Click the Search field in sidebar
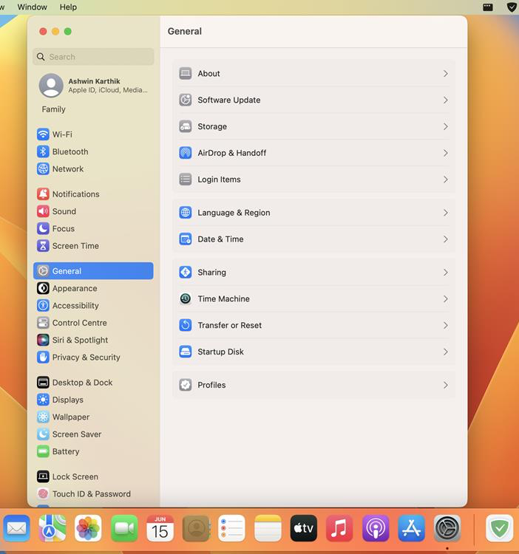519x554 pixels. (x=93, y=57)
